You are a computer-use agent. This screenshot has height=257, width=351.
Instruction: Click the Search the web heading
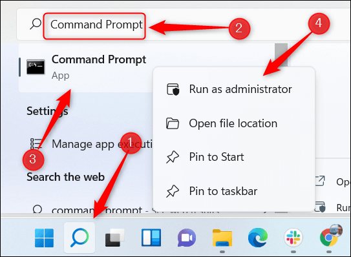point(65,177)
